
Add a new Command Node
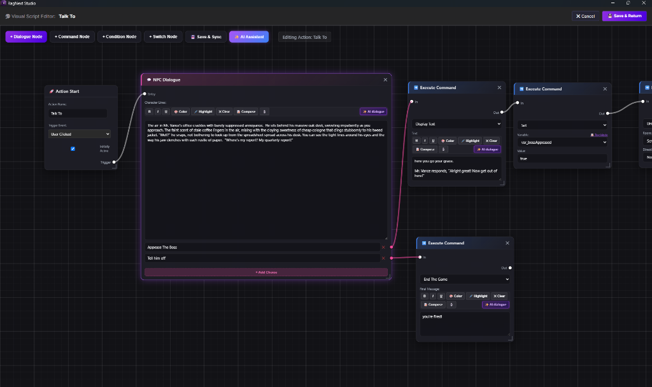[73, 36]
